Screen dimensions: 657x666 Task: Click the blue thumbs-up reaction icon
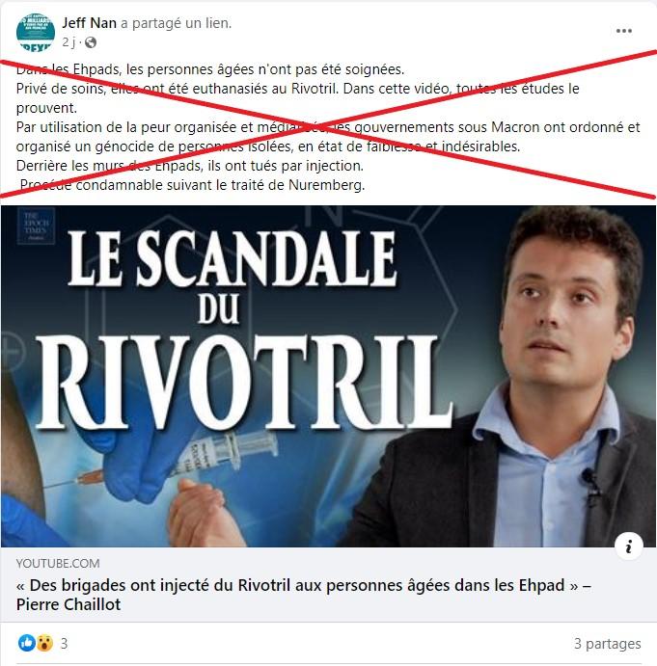pyautogui.click(x=26, y=643)
